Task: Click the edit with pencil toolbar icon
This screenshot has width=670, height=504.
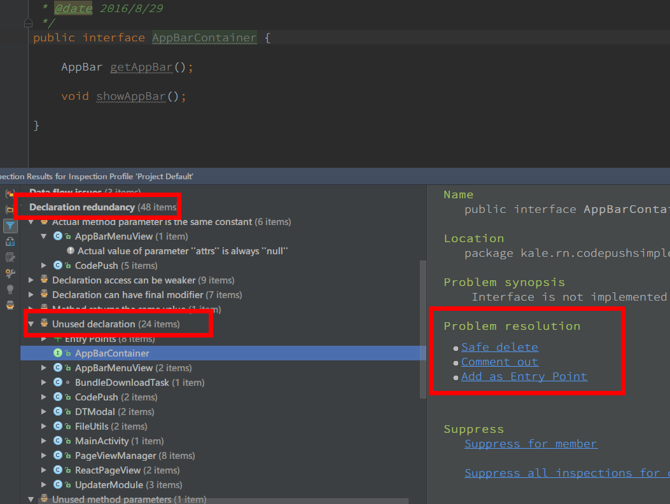Action: [x=10, y=257]
